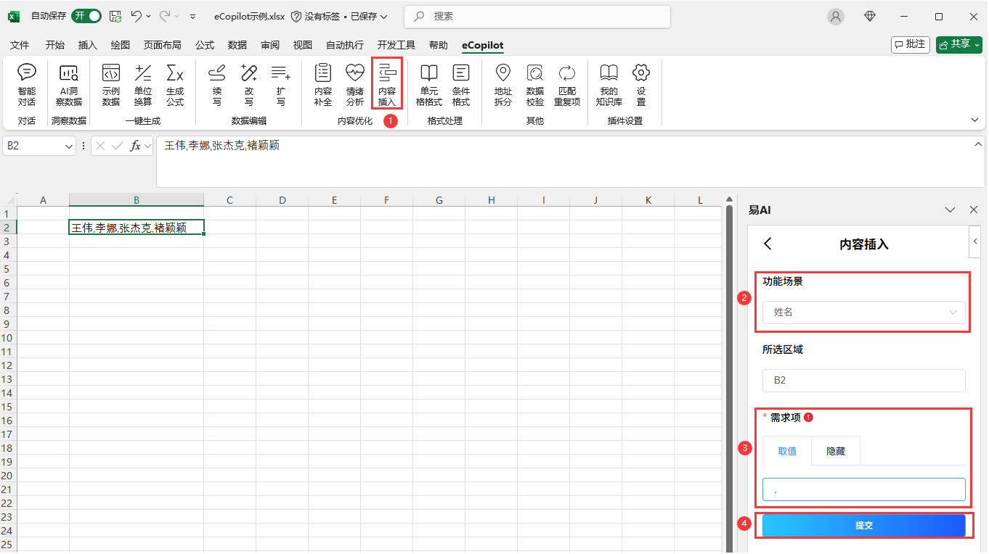The width and height of the screenshot is (989, 554).
Task: Open the 公式 ribbon tab
Action: click(205, 45)
